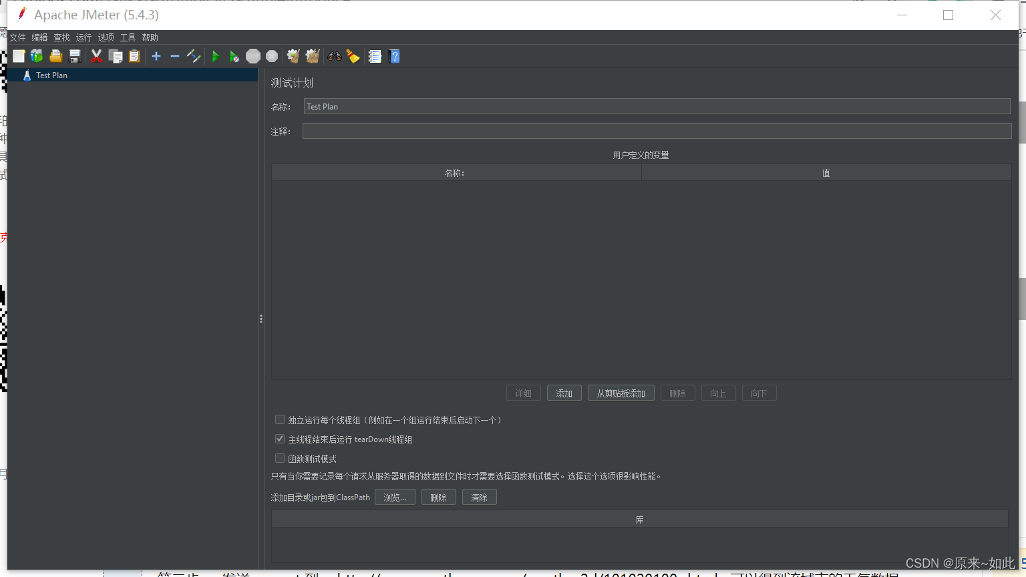1026x577 pixels.
Task: Click the 添加 variable button
Action: tap(564, 393)
